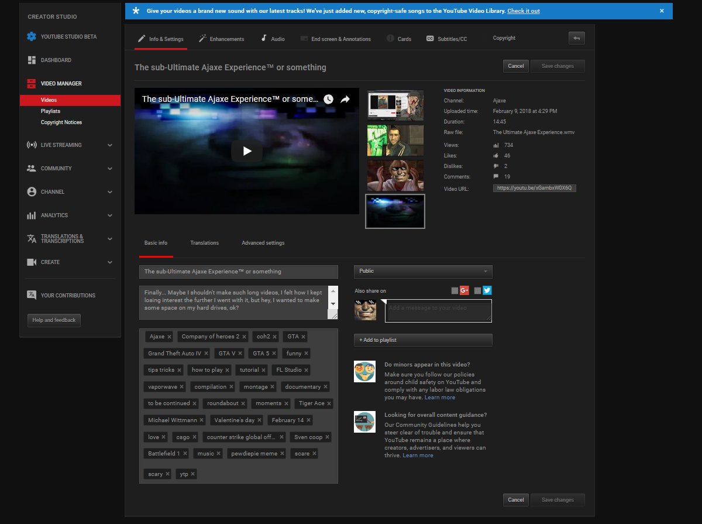The image size is (702, 524).
Task: Switch to the Cards tab
Action: [399, 39]
